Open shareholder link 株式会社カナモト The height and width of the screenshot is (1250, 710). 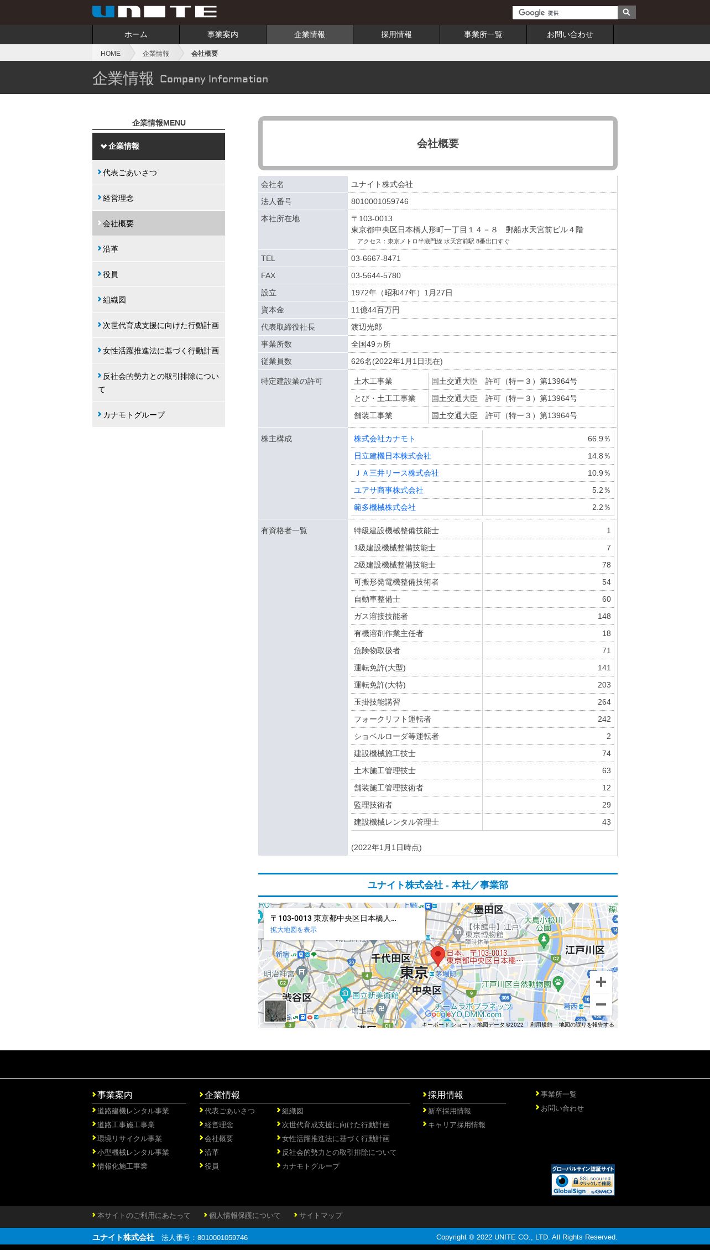coord(384,439)
